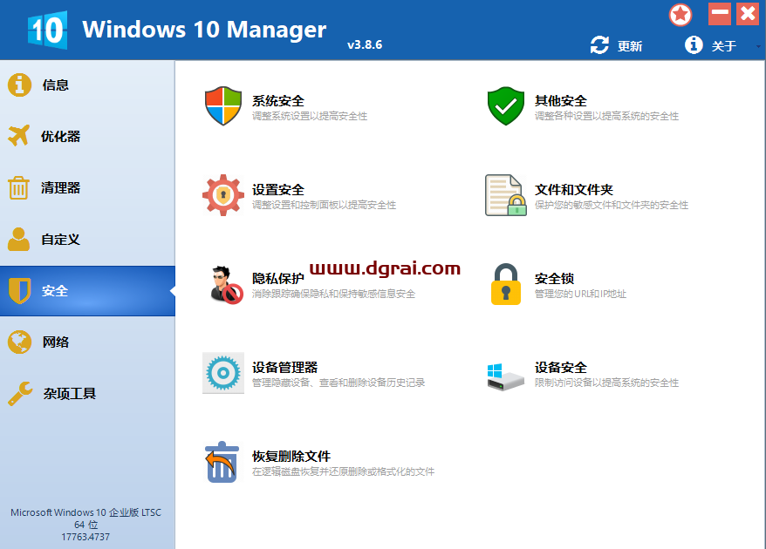Click the 关于 button text

pyautogui.click(x=724, y=46)
